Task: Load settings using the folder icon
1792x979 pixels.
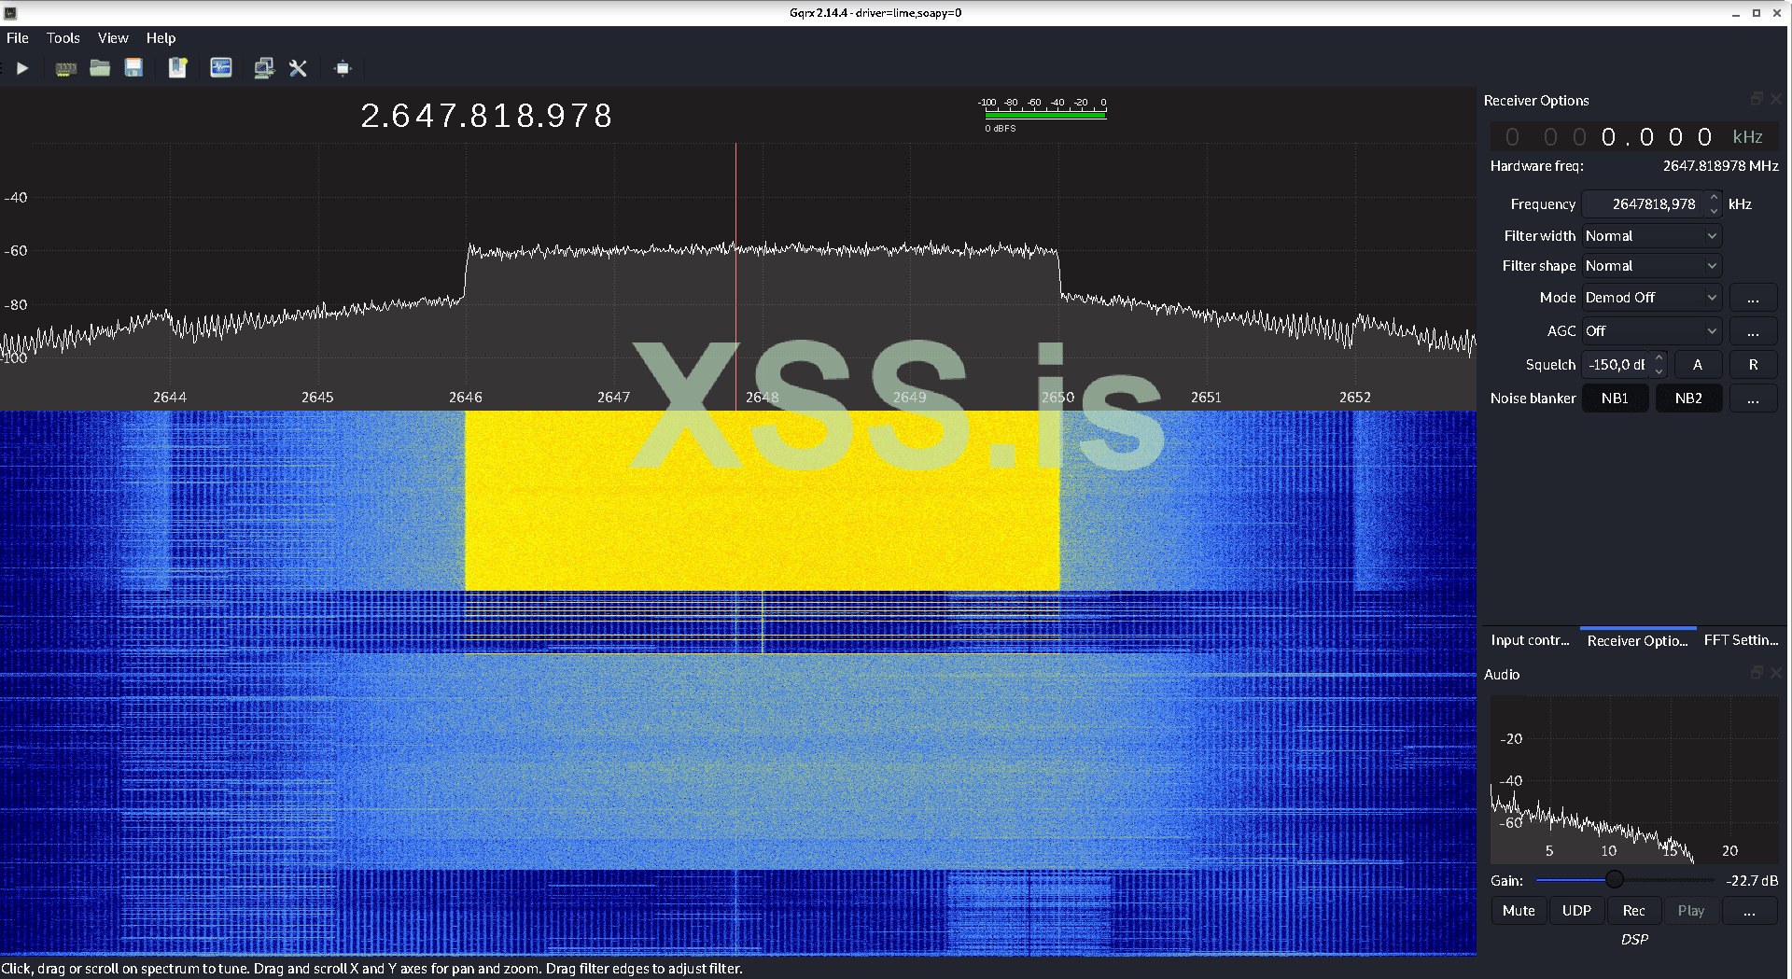Action: pyautogui.click(x=100, y=68)
